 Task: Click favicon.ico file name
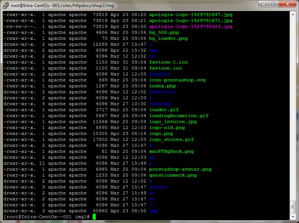click(x=165, y=68)
